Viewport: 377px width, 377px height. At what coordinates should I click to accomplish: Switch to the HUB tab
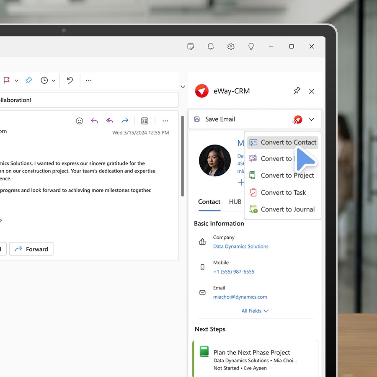pyautogui.click(x=235, y=202)
